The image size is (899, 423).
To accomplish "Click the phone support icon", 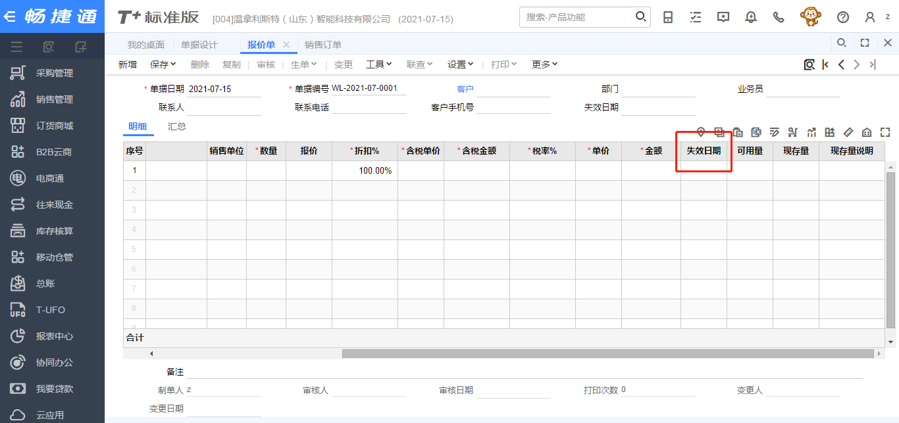I will (779, 17).
